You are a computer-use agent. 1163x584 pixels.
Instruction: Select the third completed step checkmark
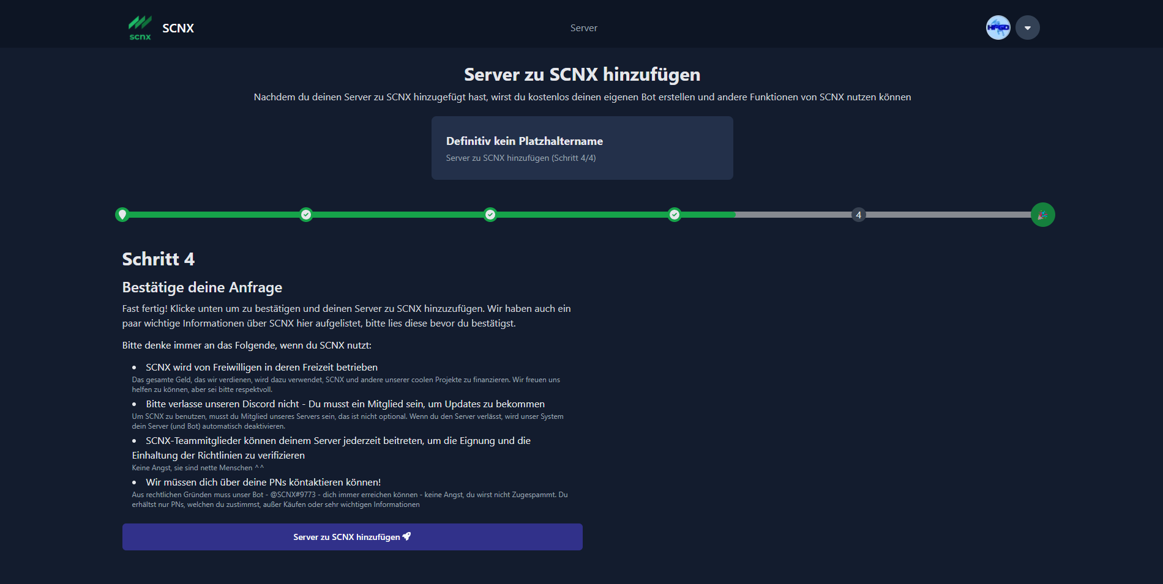490,215
